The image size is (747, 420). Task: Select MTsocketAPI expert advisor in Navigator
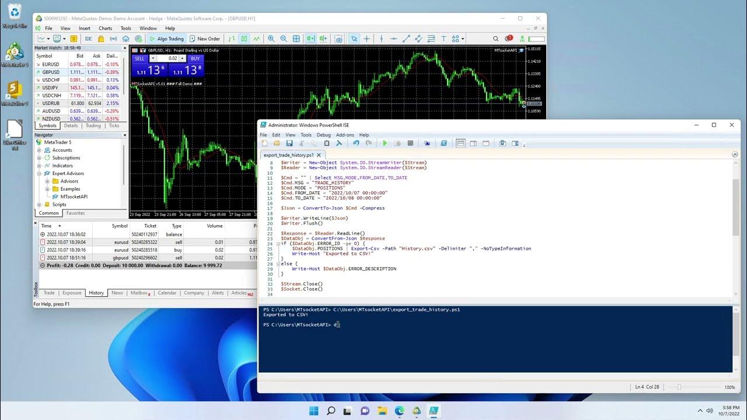[74, 197]
